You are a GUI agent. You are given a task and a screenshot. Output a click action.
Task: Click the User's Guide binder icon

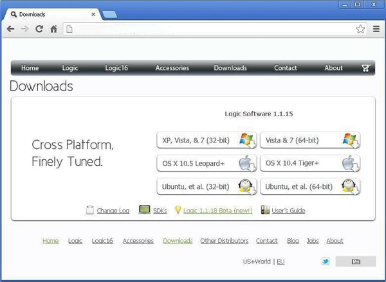[x=265, y=210]
